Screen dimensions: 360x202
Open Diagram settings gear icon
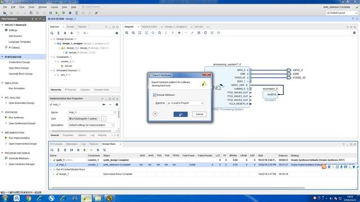tap(354, 33)
